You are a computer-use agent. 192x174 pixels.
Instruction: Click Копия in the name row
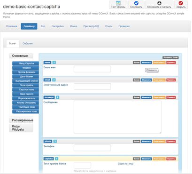tap(137, 63)
